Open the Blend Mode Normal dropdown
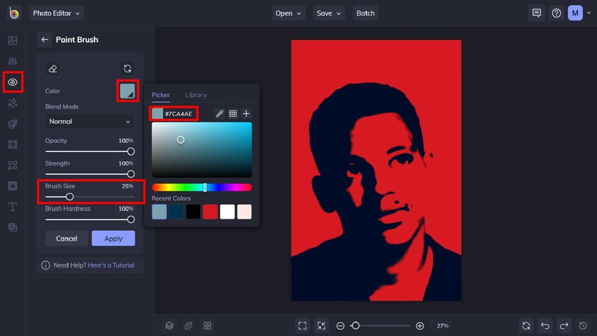 tap(90, 122)
